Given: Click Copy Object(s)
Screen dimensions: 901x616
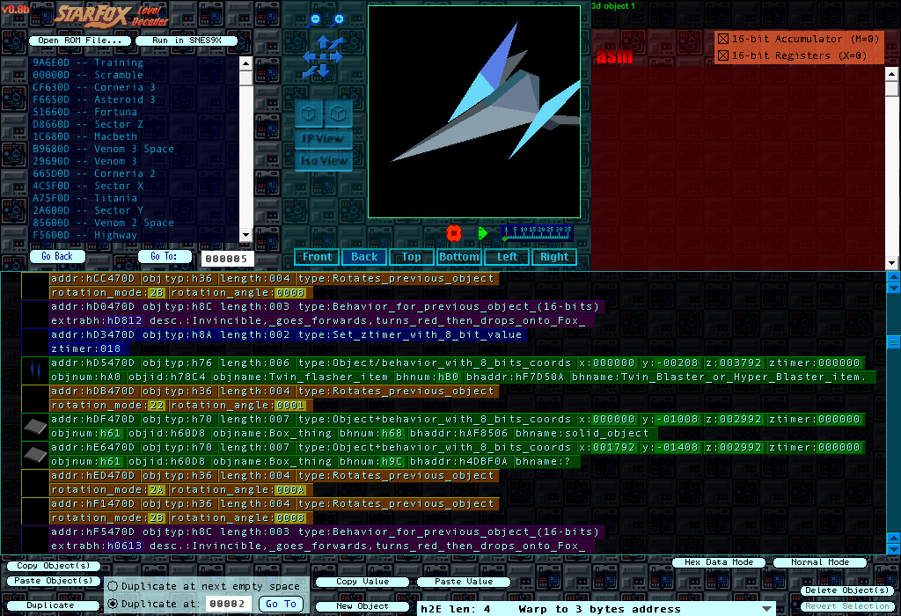Looking at the screenshot, I should tap(54, 566).
